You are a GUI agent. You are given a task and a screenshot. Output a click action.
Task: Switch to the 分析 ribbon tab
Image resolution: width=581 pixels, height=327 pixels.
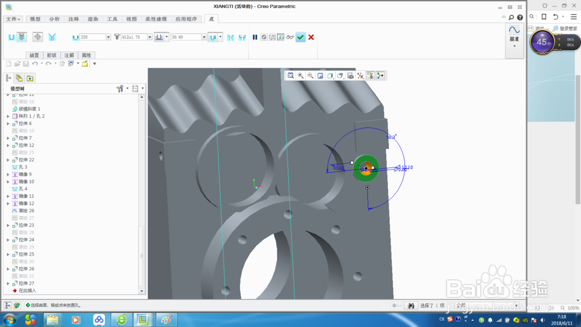point(55,19)
